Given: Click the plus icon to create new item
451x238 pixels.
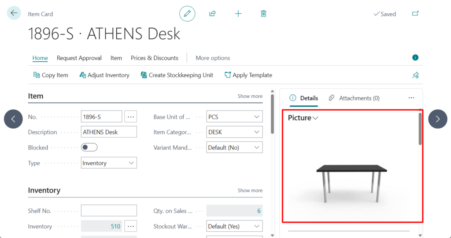Looking at the screenshot, I should coord(238,14).
